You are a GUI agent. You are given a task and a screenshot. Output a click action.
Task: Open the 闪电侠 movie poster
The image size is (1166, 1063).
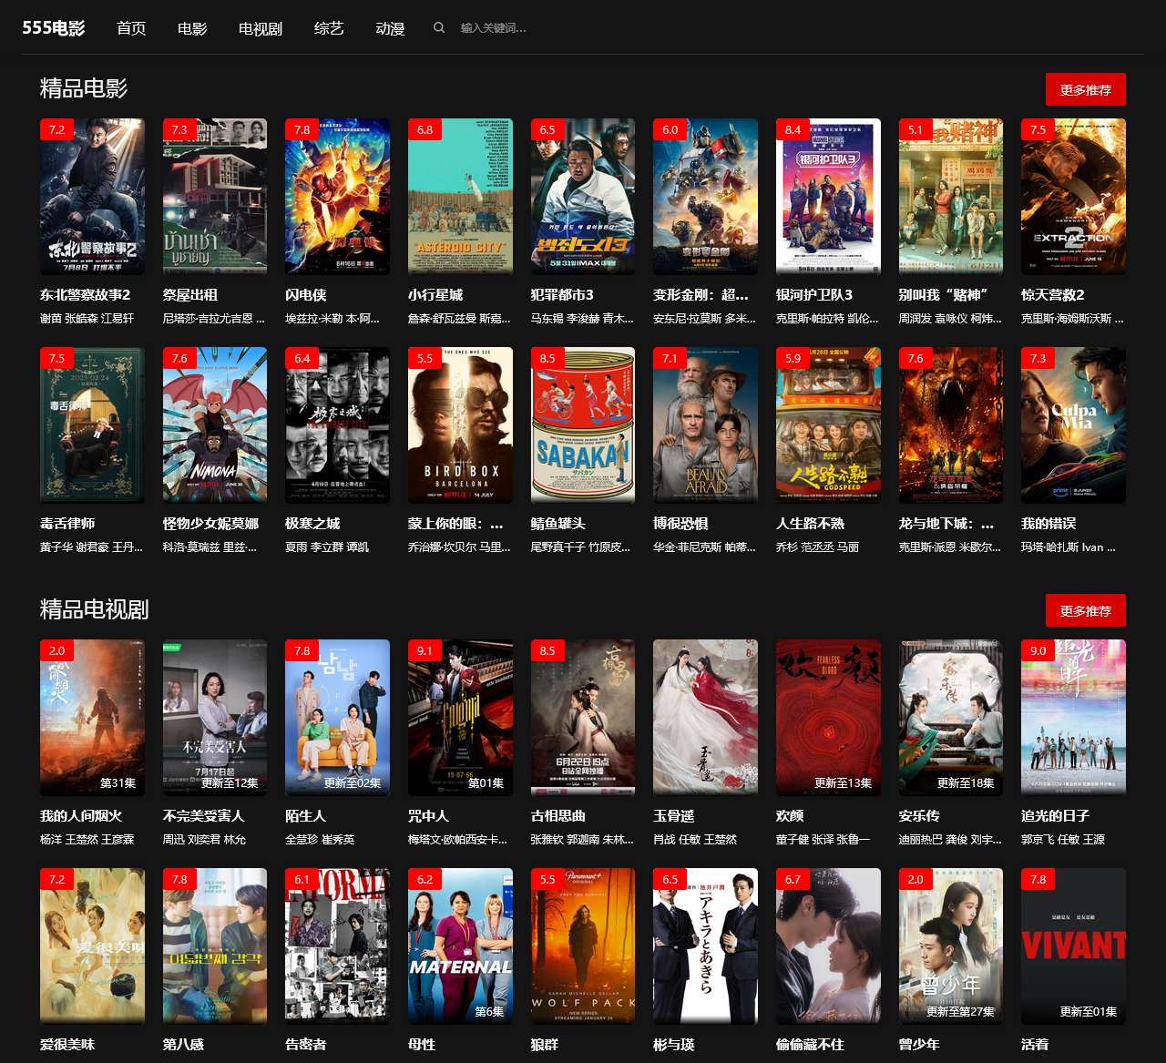coord(337,197)
